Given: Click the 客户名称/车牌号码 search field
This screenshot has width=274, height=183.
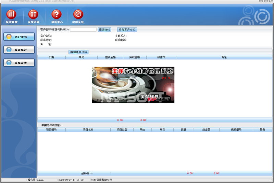Looking at the screenshot, I should click(x=83, y=30).
